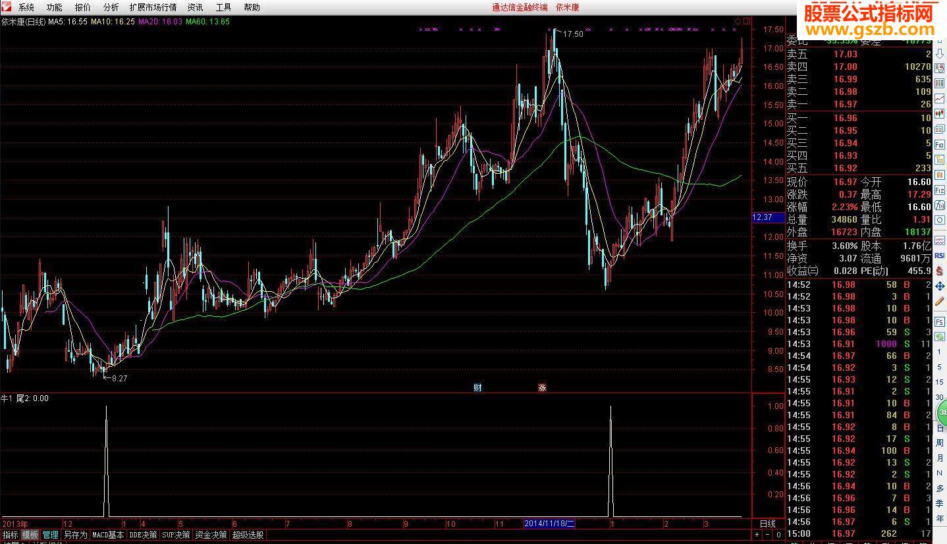This screenshot has width=947, height=544.
Task: Click the down arrow icon atop sidebar
Action: (940, 53)
